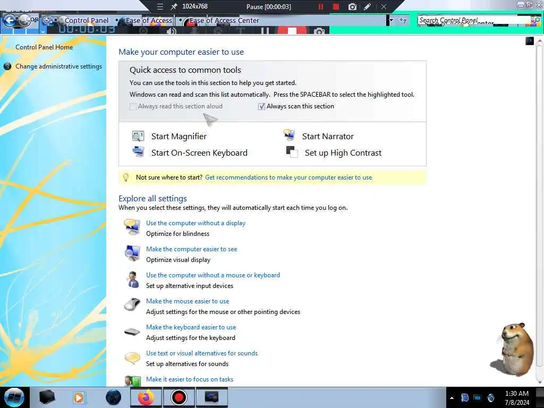Click 'Control Panel' in the breadcrumb
This screenshot has width=544, height=408.
point(87,21)
